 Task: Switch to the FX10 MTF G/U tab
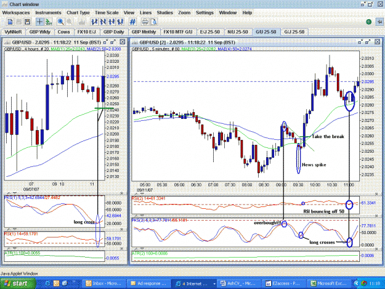pos(178,32)
